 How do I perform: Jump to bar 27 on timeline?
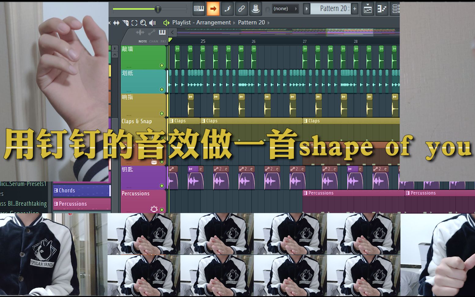305,41
